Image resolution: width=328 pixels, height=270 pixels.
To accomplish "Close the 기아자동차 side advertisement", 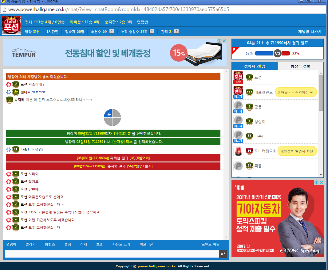I will [x=321, y=182].
